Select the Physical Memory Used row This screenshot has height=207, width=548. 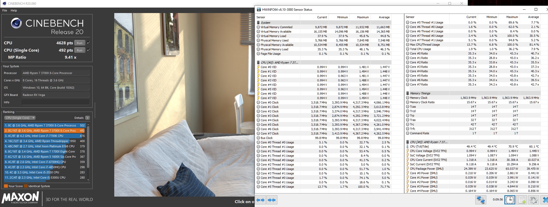point(324,40)
